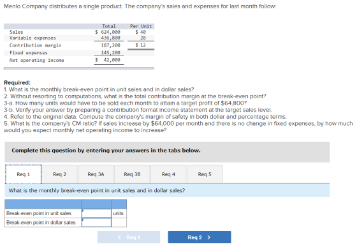Click the Break-even point in unit sales input
The image size is (357, 247).
coord(96,213)
